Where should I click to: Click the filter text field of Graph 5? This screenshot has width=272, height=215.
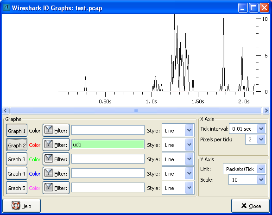click(x=108, y=188)
